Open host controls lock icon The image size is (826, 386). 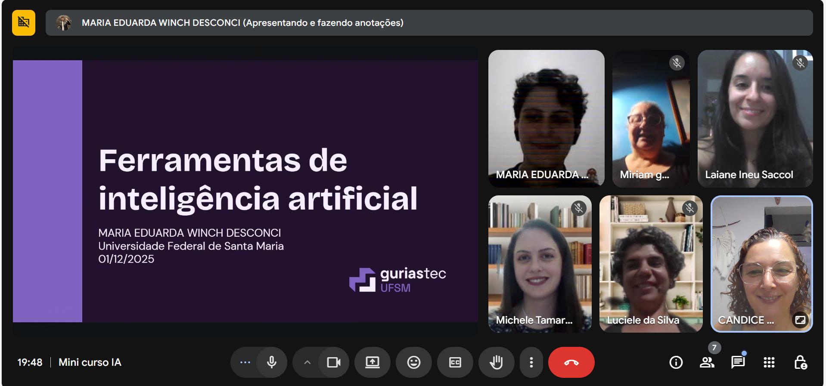click(800, 362)
